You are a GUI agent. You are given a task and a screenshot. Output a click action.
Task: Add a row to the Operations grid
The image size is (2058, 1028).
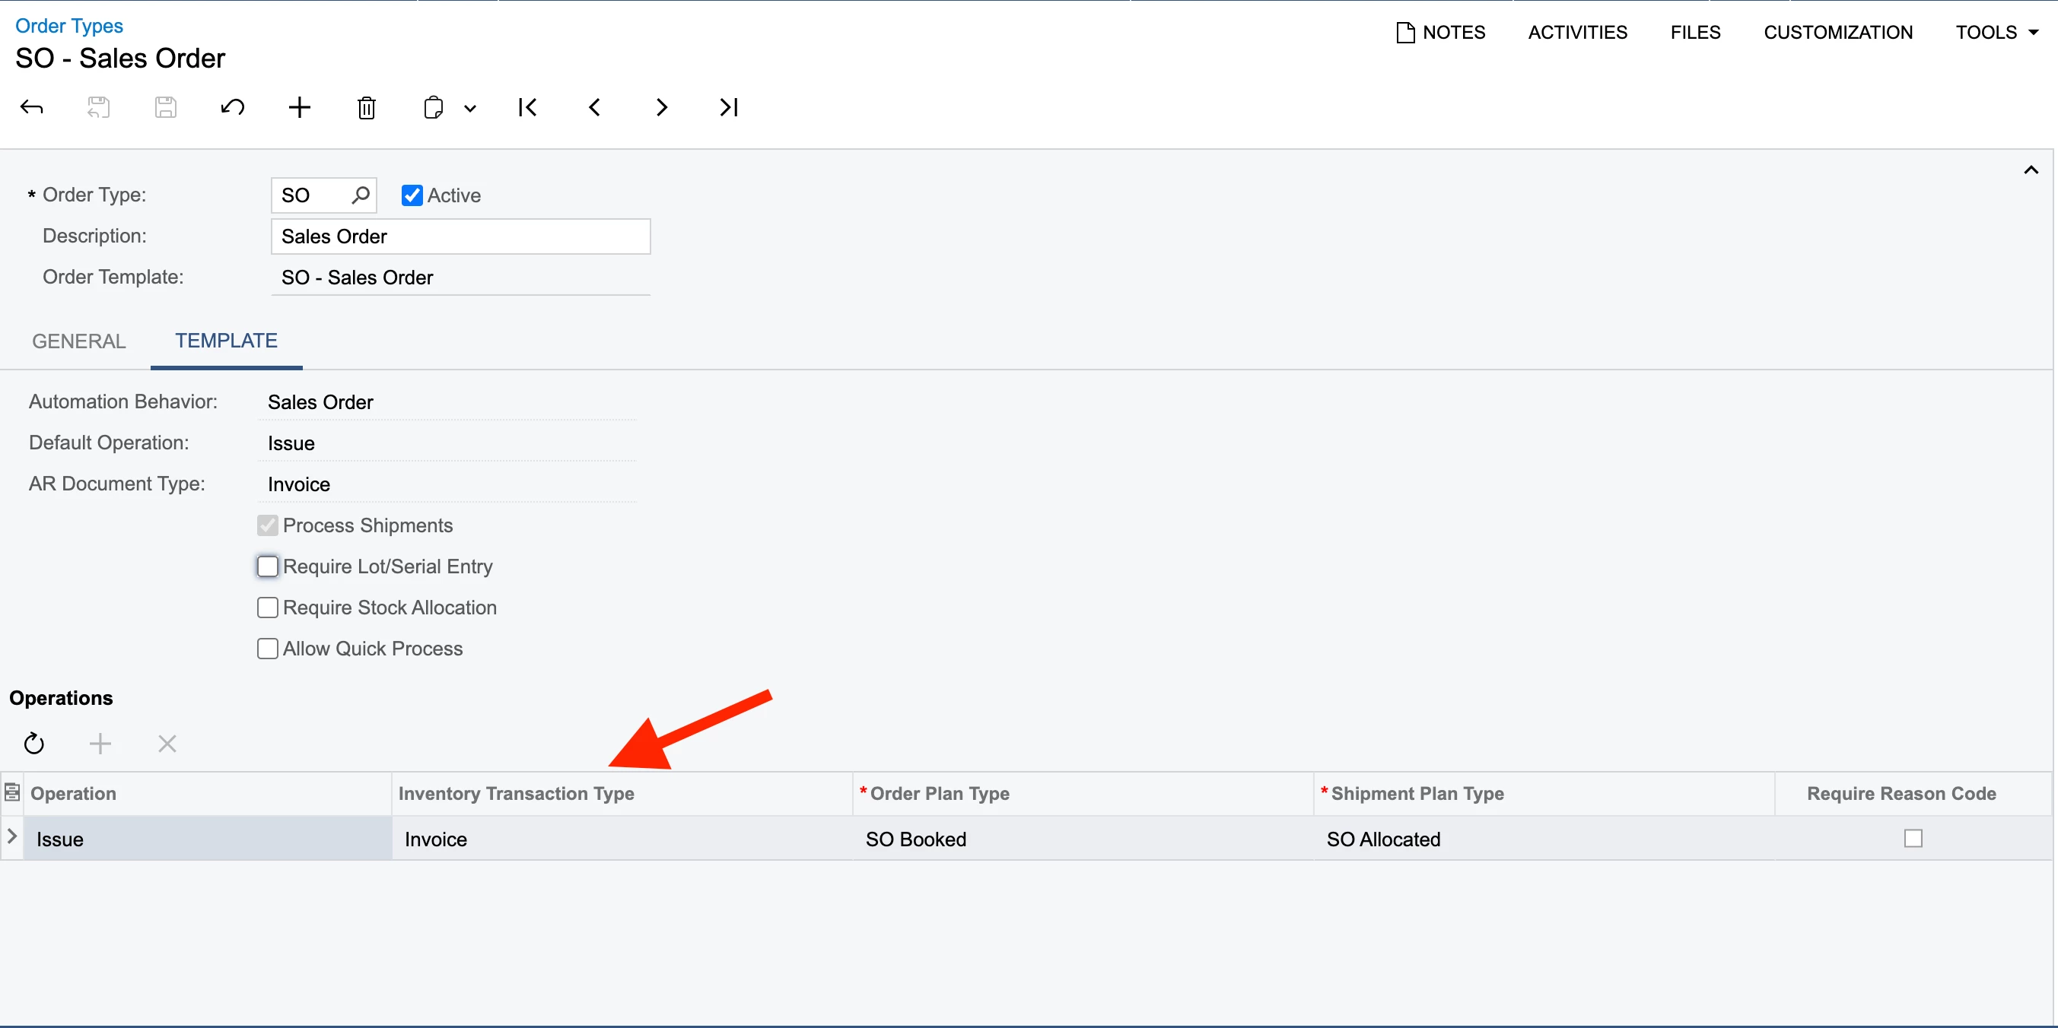pyautogui.click(x=100, y=743)
